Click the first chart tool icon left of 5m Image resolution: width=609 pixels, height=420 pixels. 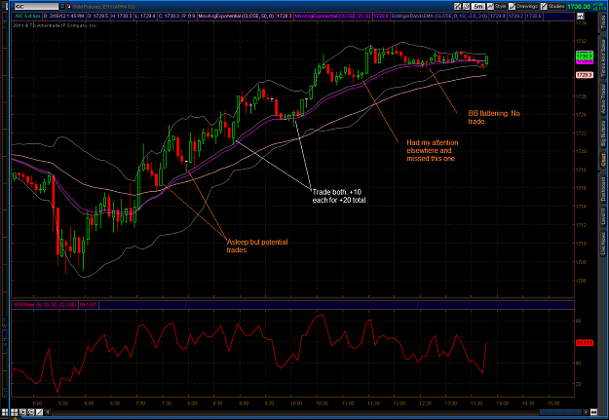pos(458,6)
